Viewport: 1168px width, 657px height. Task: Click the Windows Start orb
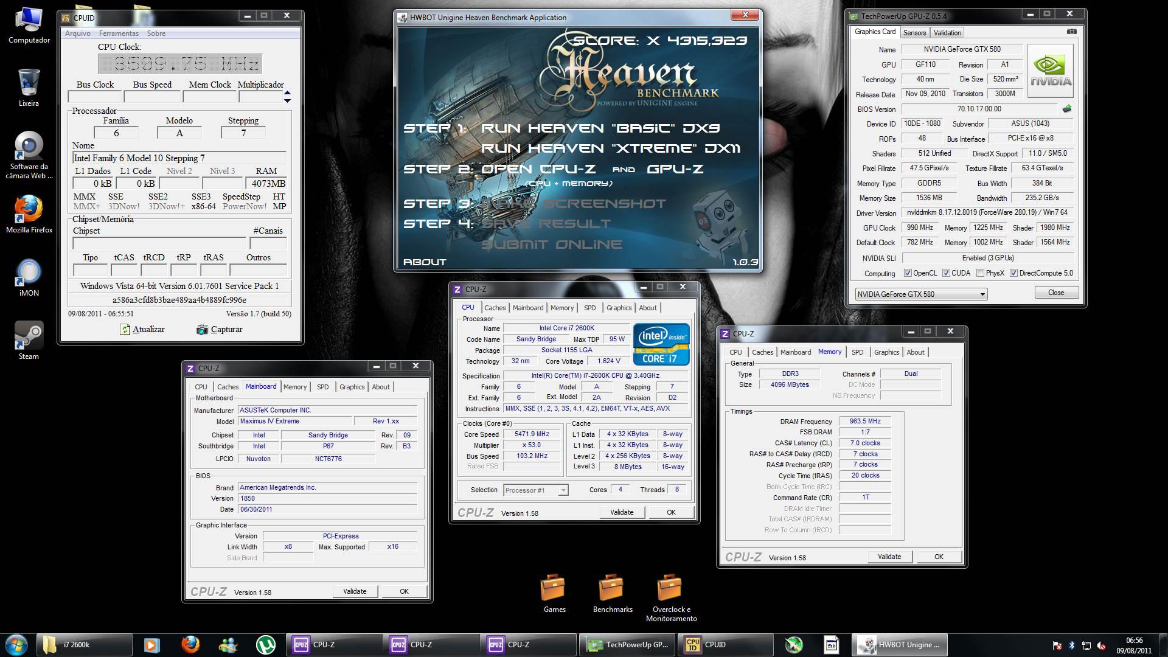16,644
